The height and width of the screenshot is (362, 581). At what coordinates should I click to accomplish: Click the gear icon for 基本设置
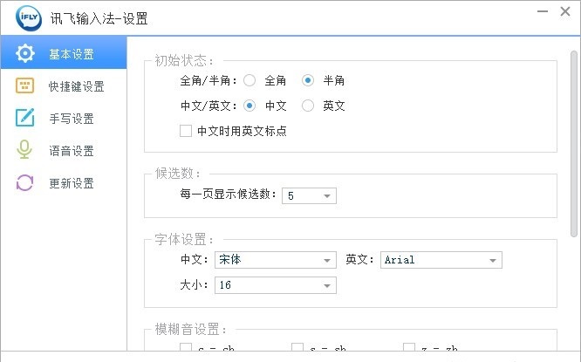point(25,54)
